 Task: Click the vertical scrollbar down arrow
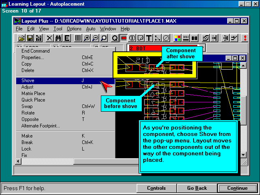243,155
